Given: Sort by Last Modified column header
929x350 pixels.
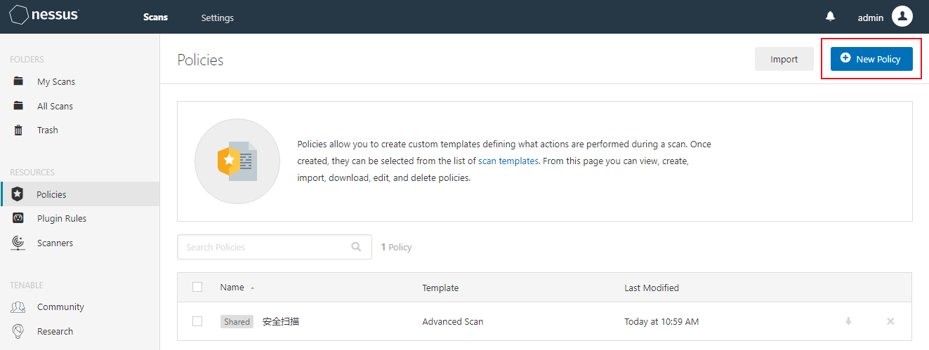Looking at the screenshot, I should point(652,288).
